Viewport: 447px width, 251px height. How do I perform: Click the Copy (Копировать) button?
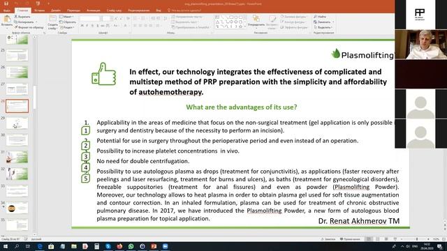24,22
